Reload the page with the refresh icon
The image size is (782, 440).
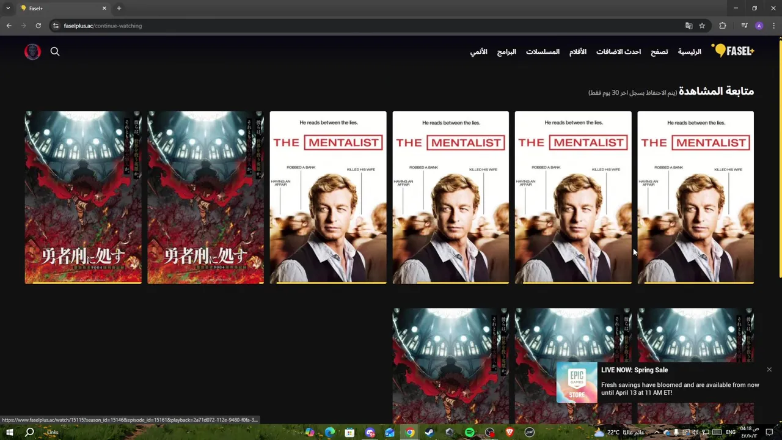[38, 26]
